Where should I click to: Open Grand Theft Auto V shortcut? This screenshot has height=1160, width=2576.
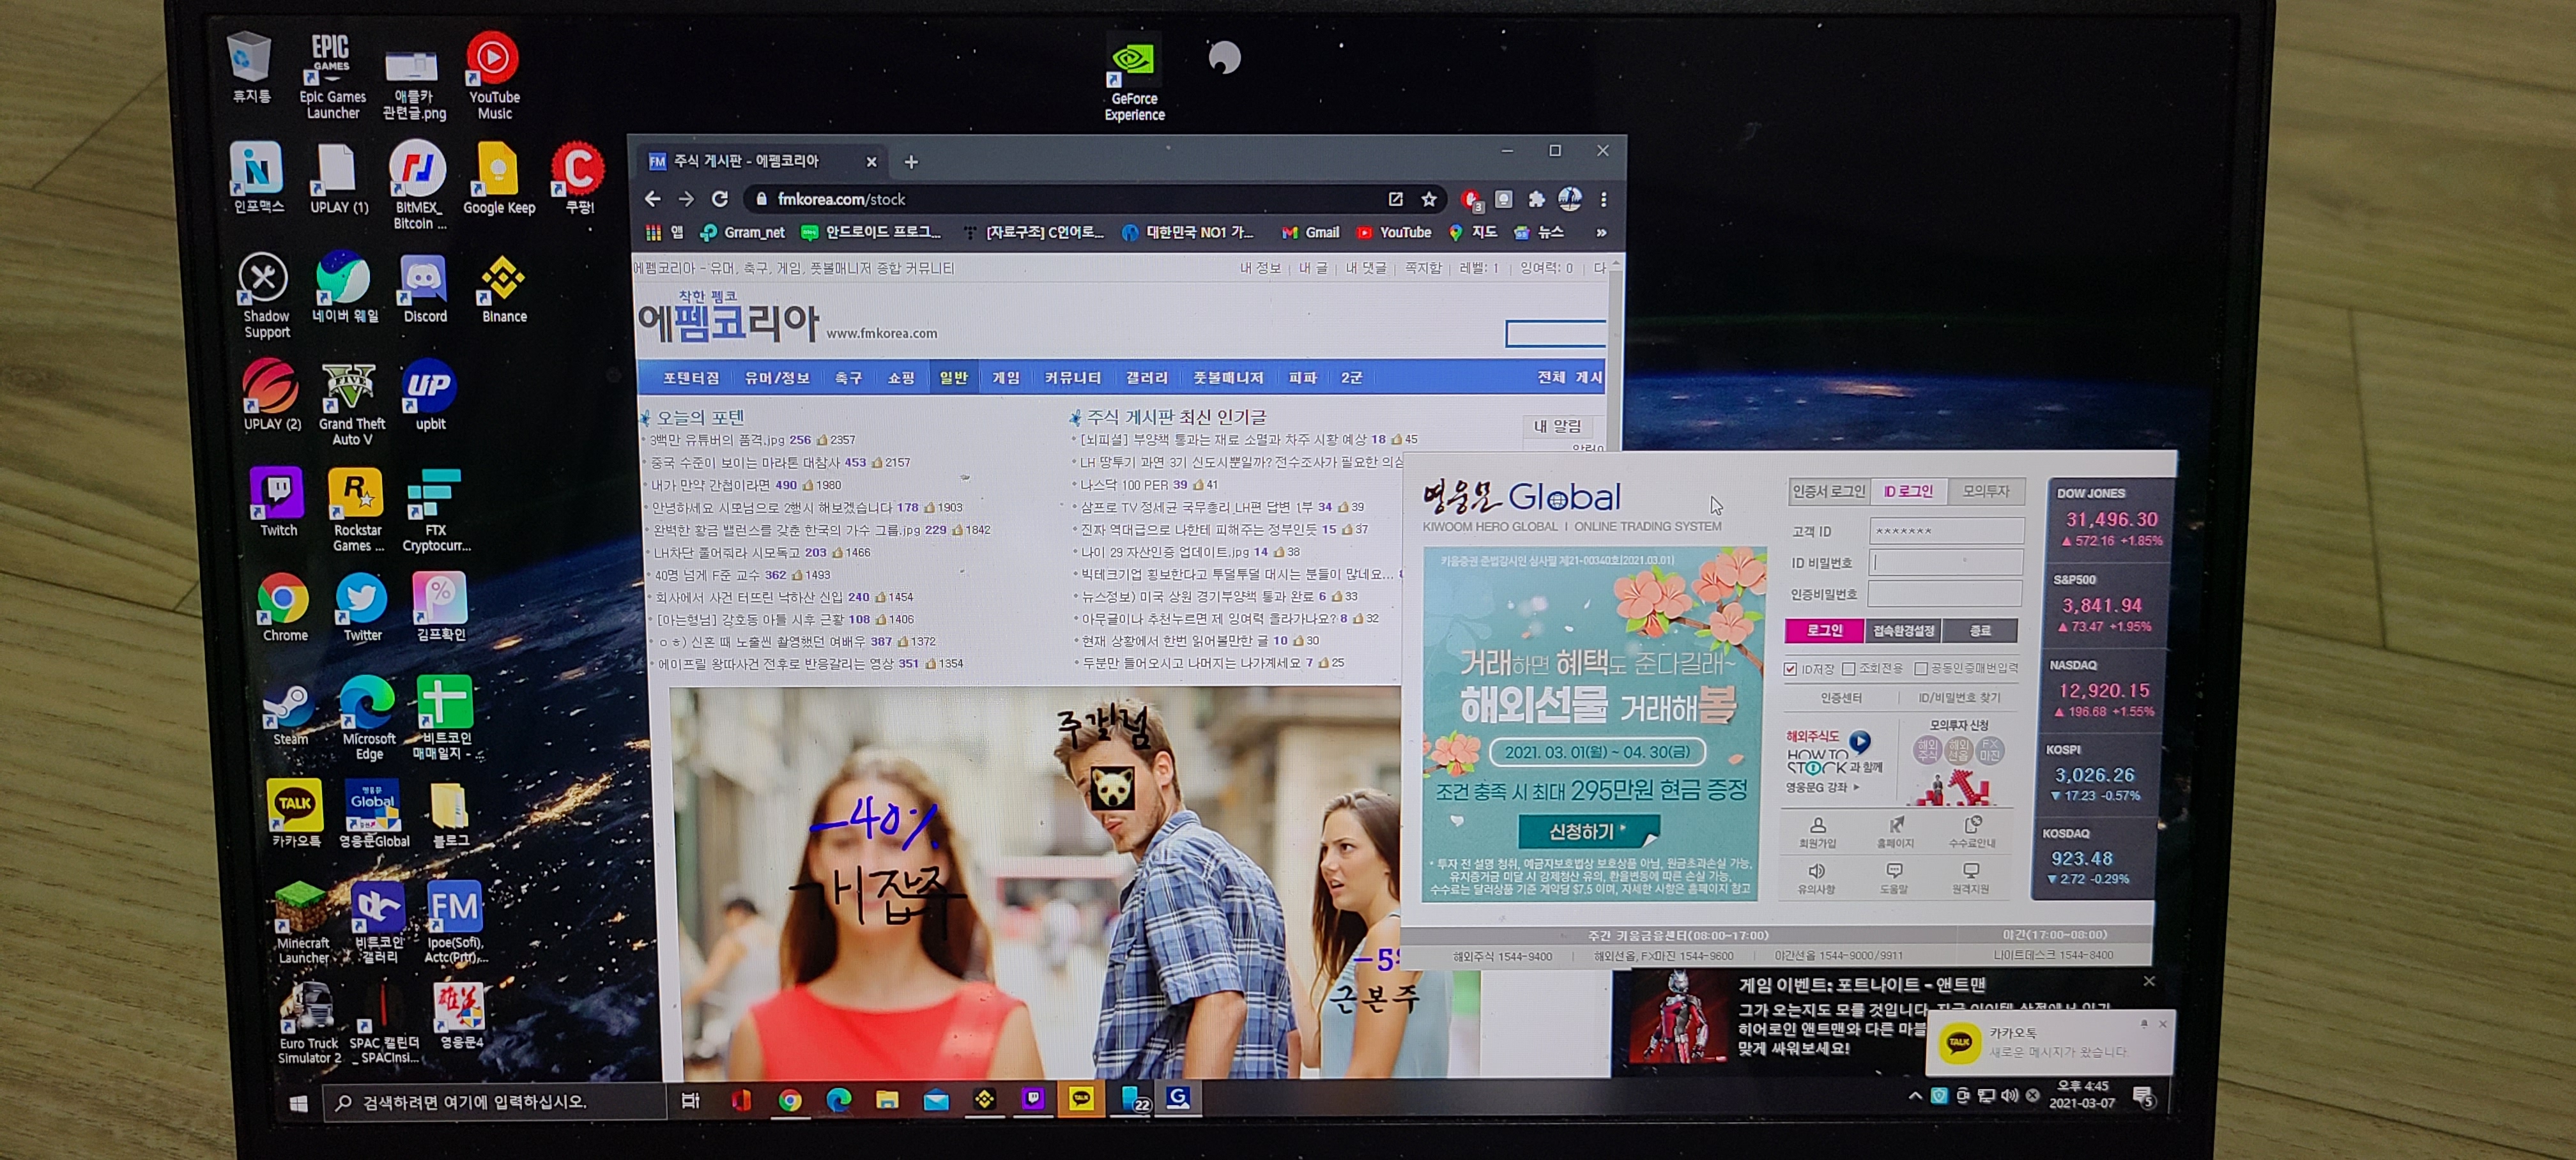tap(351, 403)
